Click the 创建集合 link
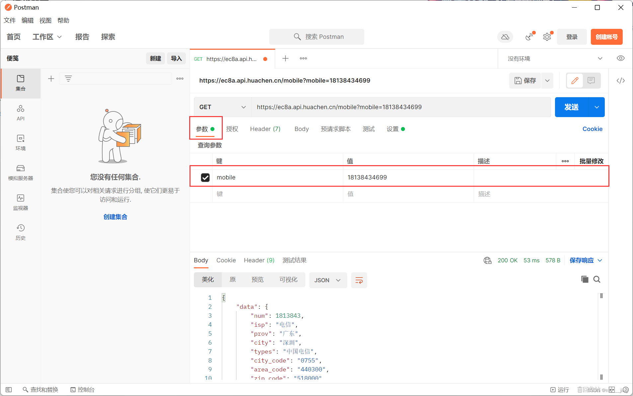The height and width of the screenshot is (396, 633). (115, 217)
